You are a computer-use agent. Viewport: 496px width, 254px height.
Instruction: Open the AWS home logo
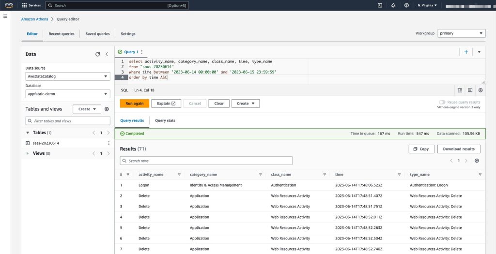[9, 5]
